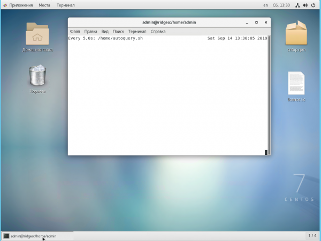The width and height of the screenshot is (321, 241).
Task: Open the Домашняя папка desktop folder
Action: pyautogui.click(x=37, y=34)
